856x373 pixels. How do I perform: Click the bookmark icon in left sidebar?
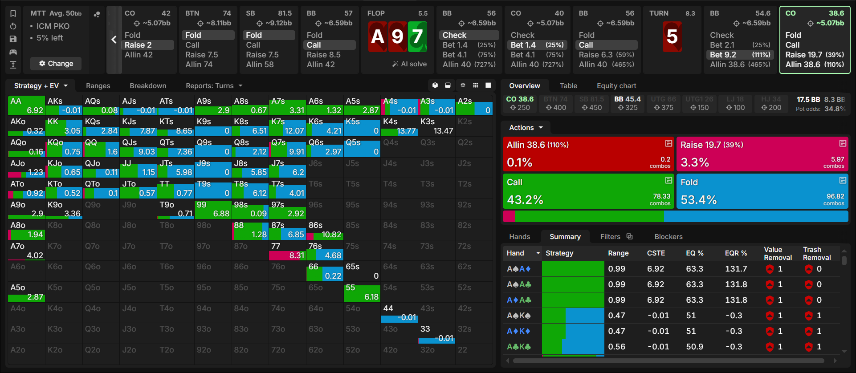[13, 13]
